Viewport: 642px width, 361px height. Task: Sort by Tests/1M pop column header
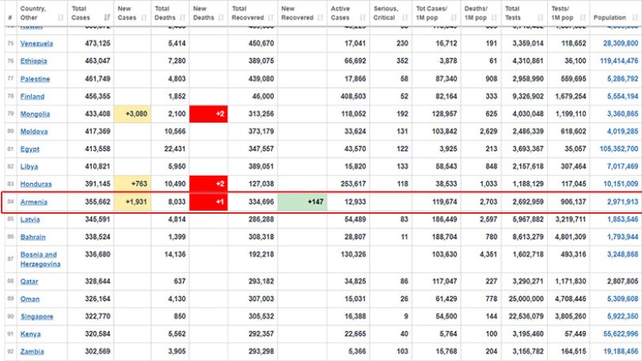568,13
